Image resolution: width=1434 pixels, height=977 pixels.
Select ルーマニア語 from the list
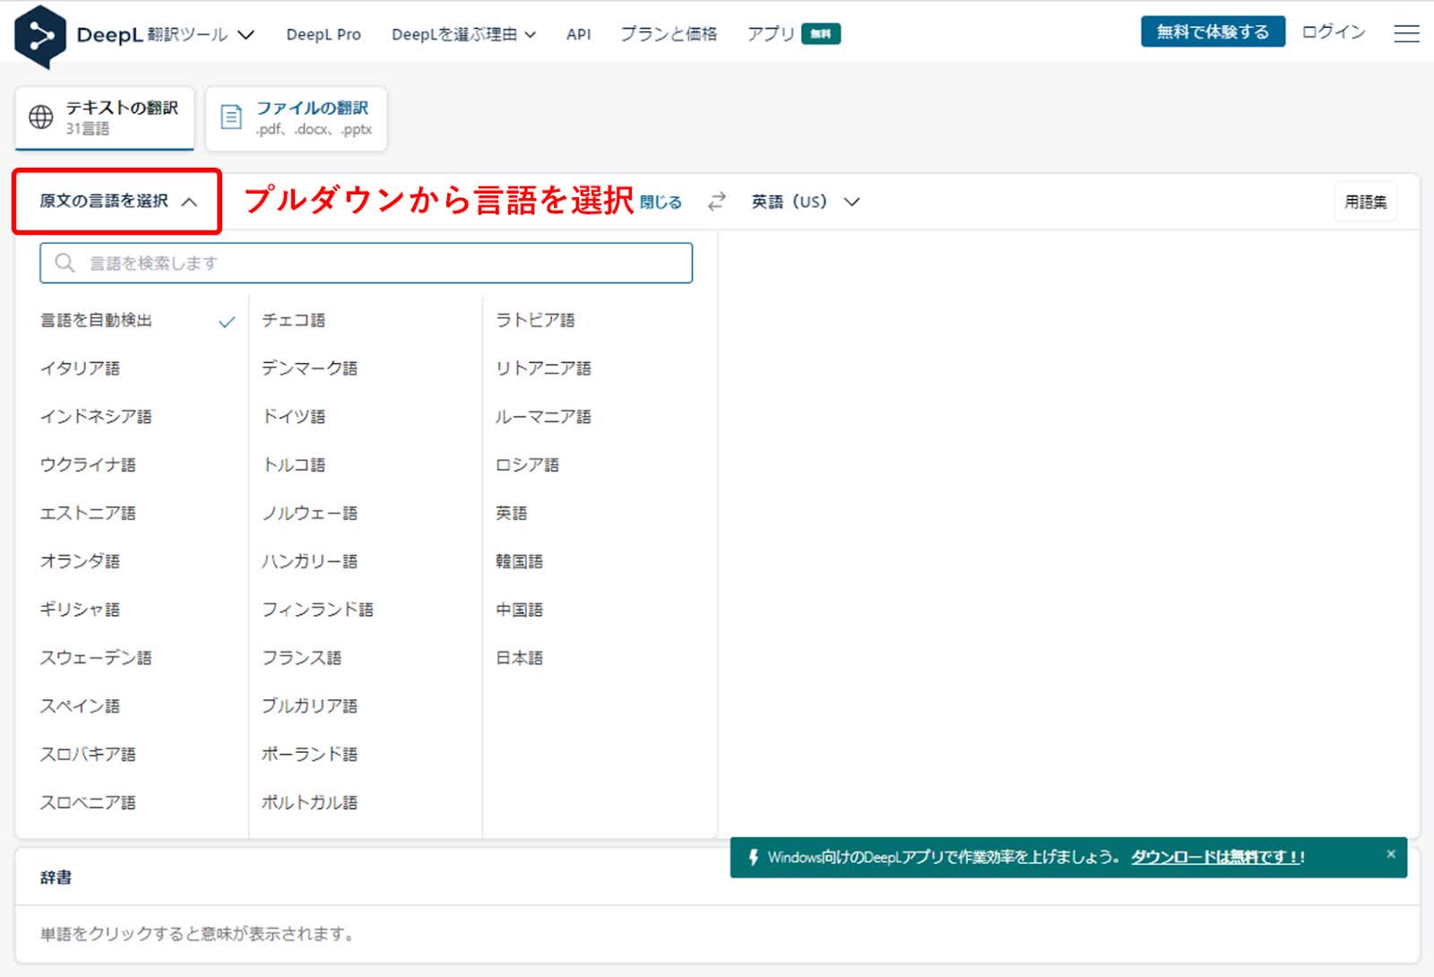pyautogui.click(x=543, y=417)
